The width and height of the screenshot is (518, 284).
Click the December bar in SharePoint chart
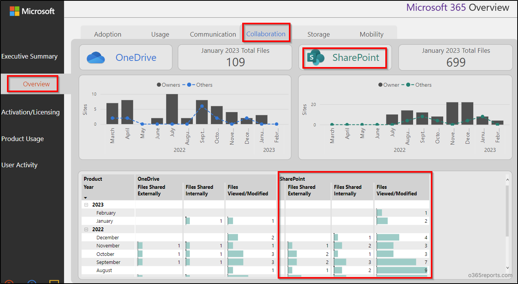[467, 113]
